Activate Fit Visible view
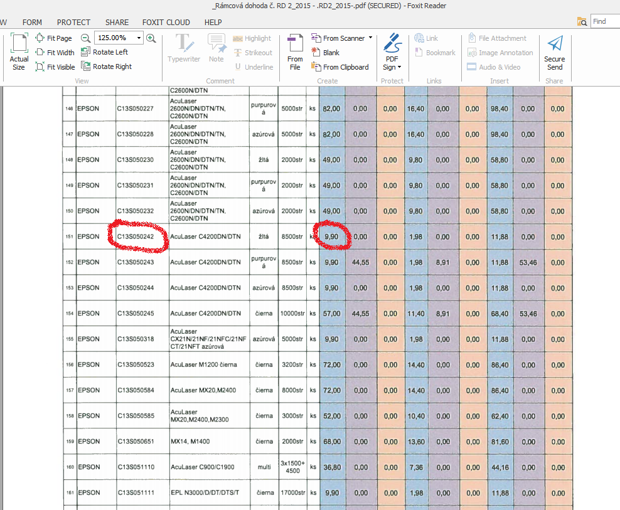This screenshot has height=510, width=620. click(55, 67)
